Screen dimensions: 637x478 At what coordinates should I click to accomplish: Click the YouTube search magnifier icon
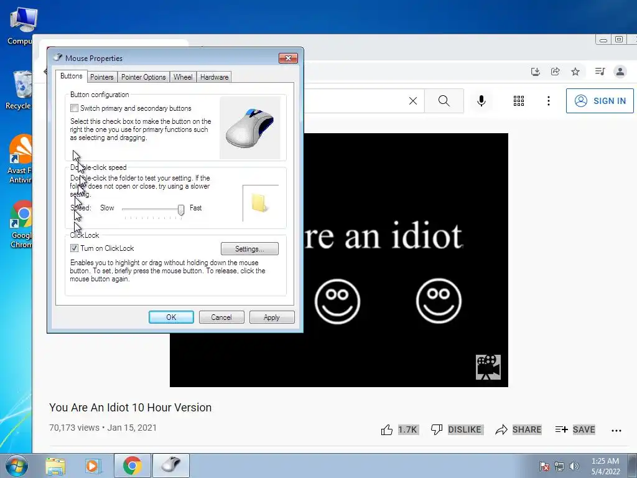pyautogui.click(x=444, y=101)
